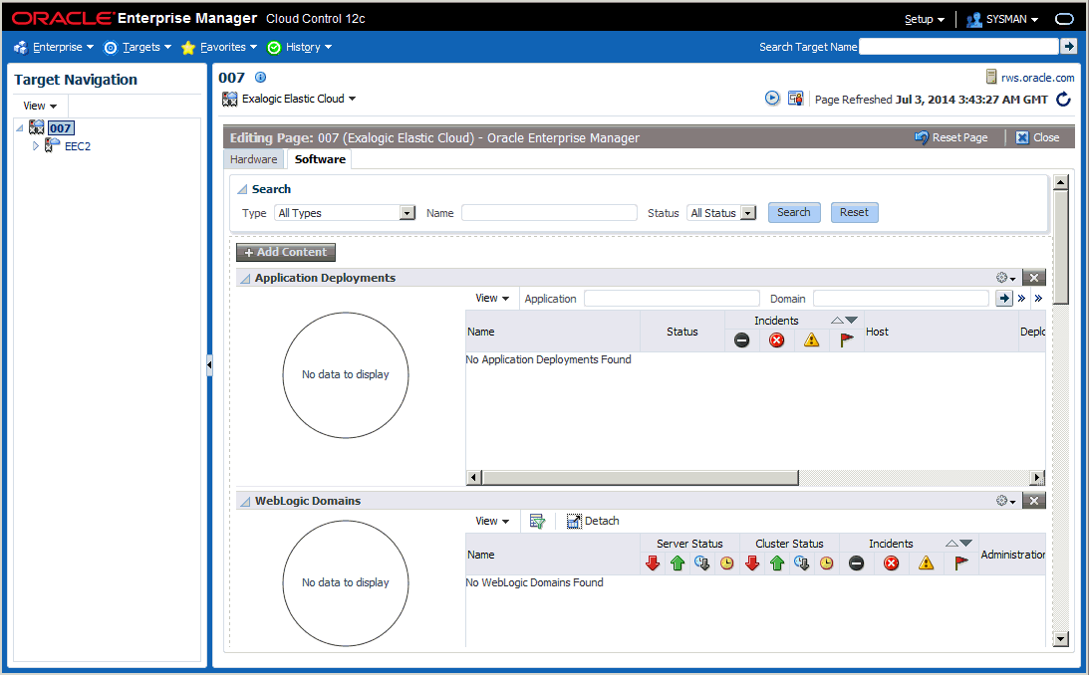Click the Cluster Status down arrow icon
The width and height of the screenshot is (1089, 675).
point(752,563)
